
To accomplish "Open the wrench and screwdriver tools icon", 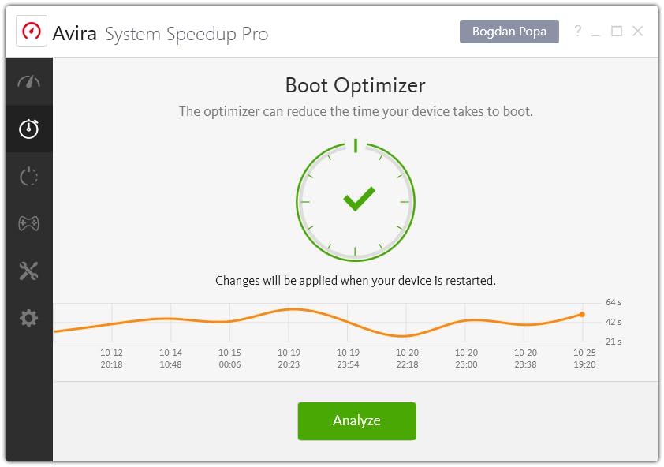I will [x=28, y=271].
